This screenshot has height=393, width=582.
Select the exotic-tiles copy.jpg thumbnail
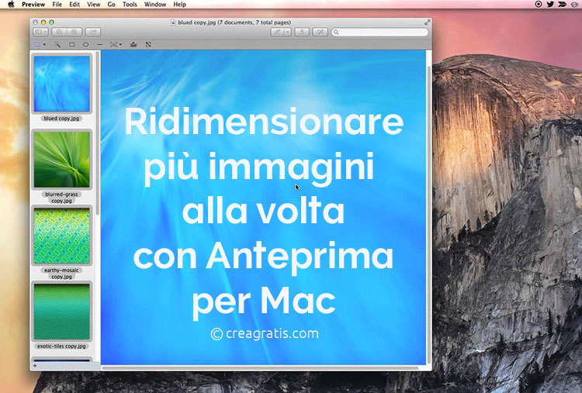61,312
